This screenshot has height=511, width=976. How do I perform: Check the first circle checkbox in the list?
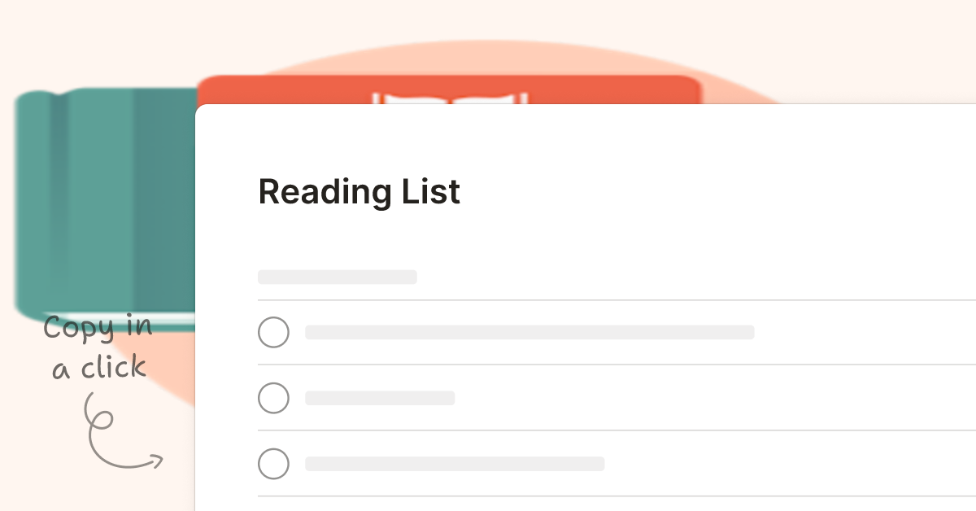tap(273, 332)
